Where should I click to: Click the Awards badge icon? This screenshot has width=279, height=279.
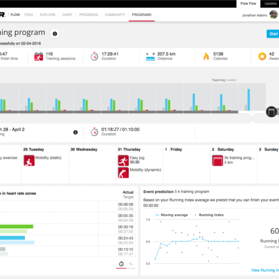pyautogui.click(x=262, y=56)
